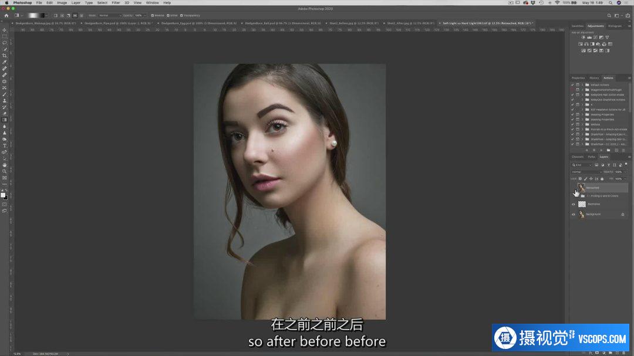Select the Type tool
This screenshot has width=634, height=356.
point(5,146)
